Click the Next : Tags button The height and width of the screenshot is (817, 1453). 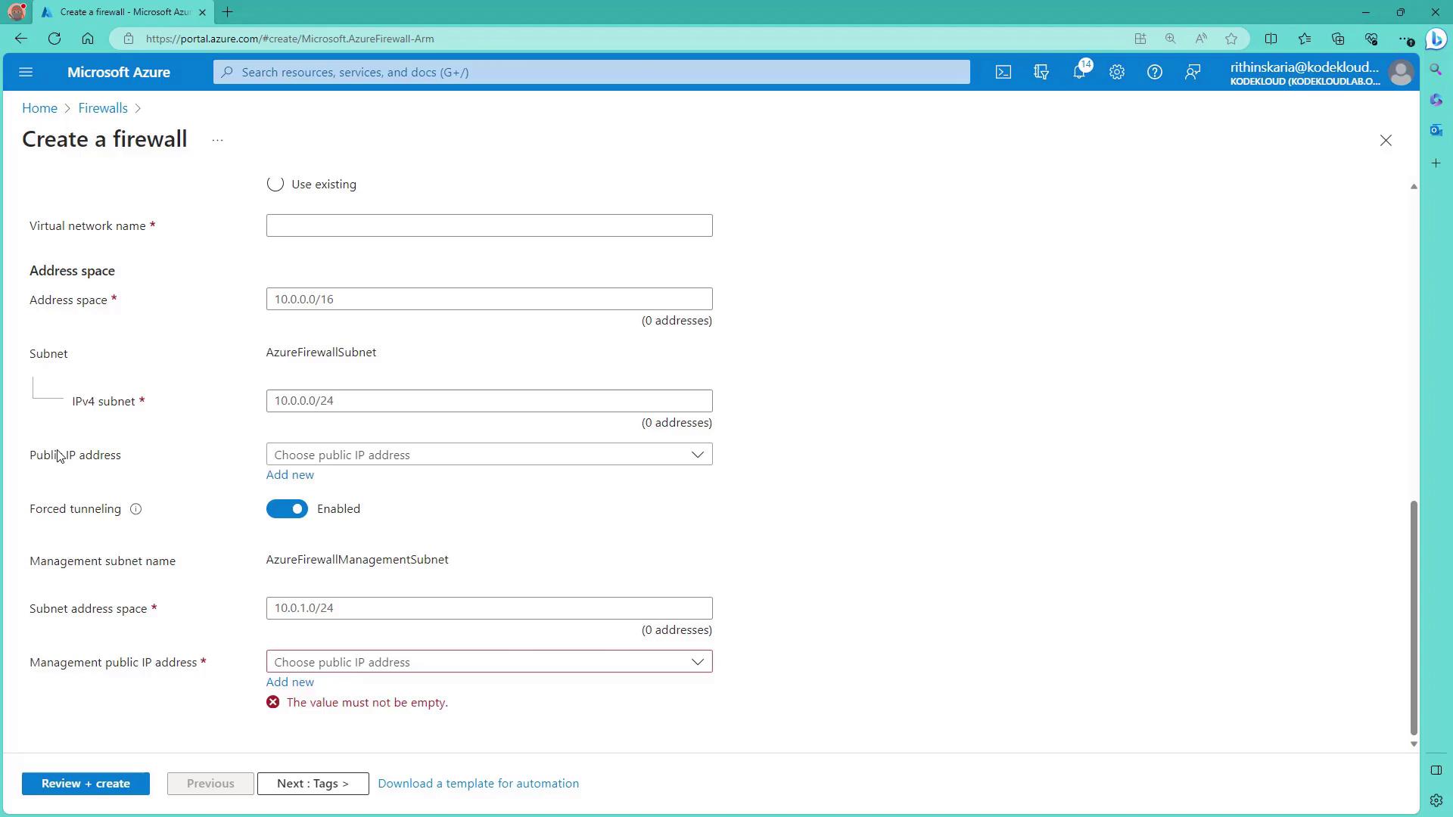click(x=313, y=784)
